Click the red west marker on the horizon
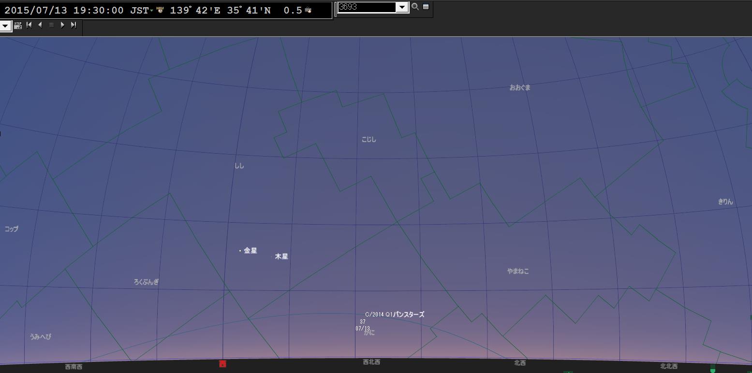Viewport: 752px width, 373px height. click(x=222, y=363)
